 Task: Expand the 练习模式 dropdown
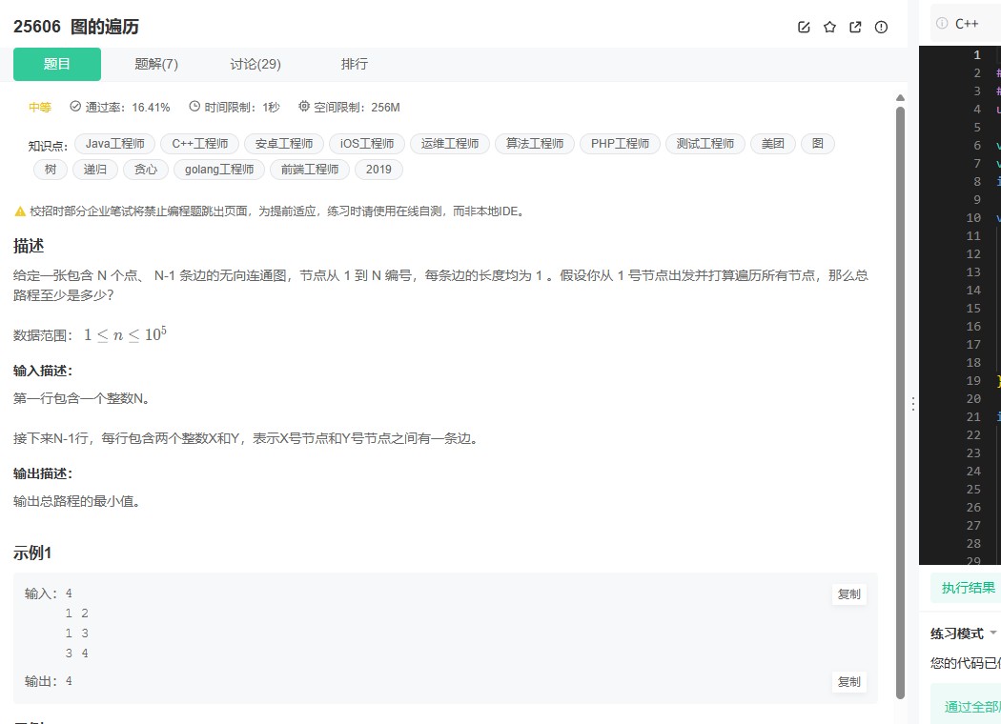[958, 633]
